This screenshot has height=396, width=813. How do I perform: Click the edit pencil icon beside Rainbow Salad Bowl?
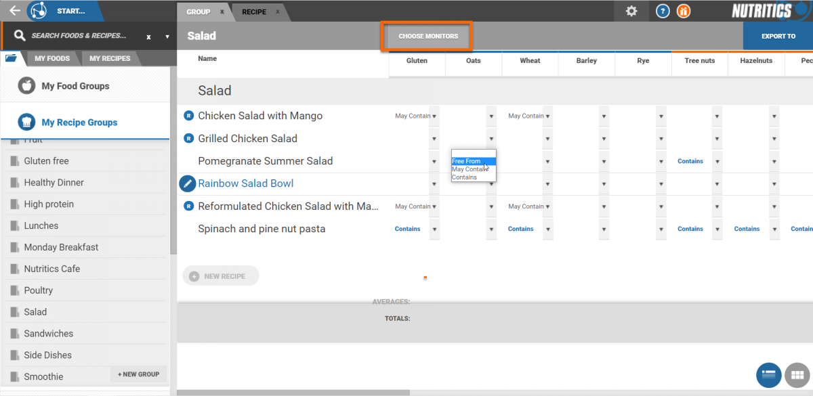(x=188, y=183)
